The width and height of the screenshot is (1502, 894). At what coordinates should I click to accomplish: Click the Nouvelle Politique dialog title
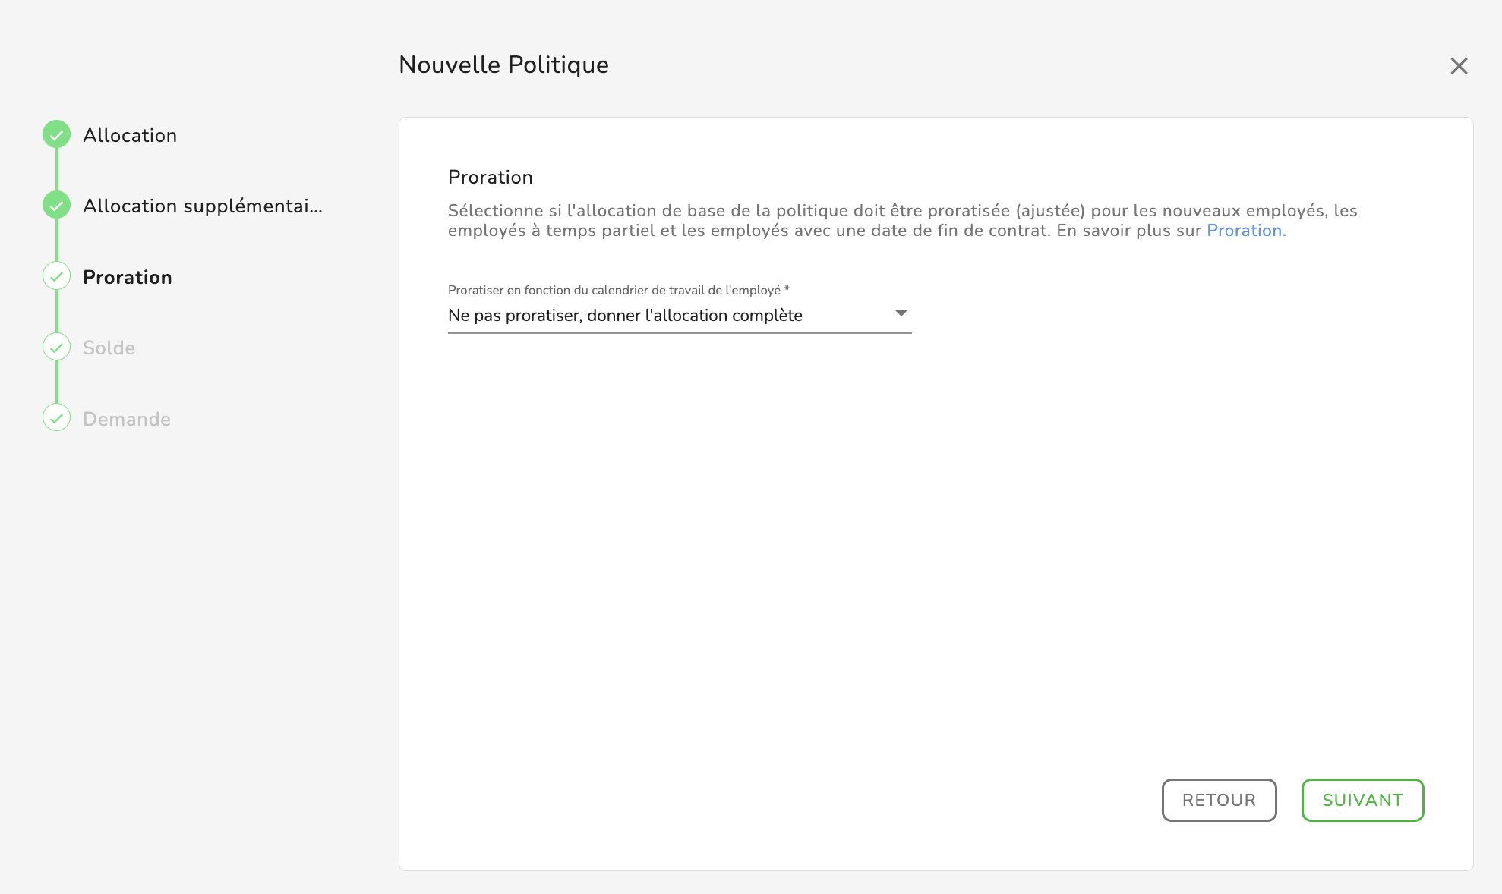(503, 65)
